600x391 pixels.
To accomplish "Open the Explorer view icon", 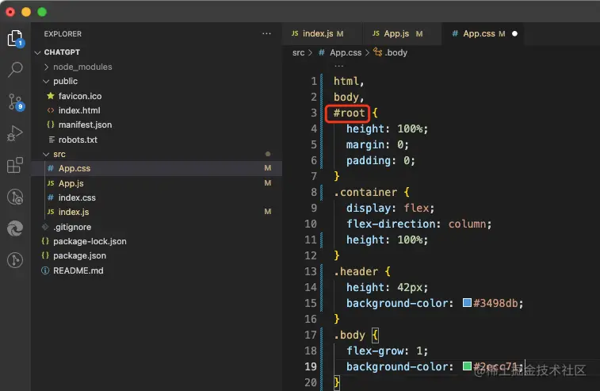I will [15, 38].
